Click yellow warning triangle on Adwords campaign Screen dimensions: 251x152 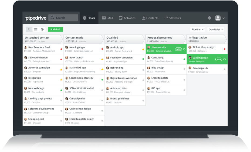click(61, 70)
